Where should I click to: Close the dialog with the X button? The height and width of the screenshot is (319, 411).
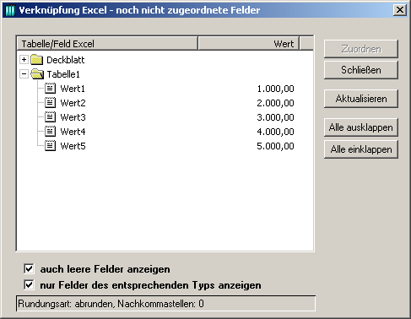(x=400, y=10)
